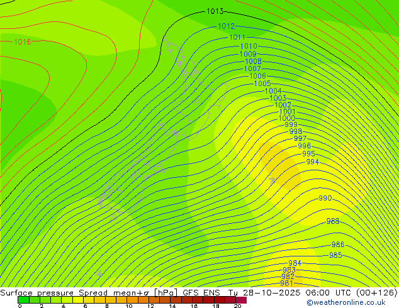
Task: Click the '(00+126)' forecast offset text
Action: (x=377, y=293)
